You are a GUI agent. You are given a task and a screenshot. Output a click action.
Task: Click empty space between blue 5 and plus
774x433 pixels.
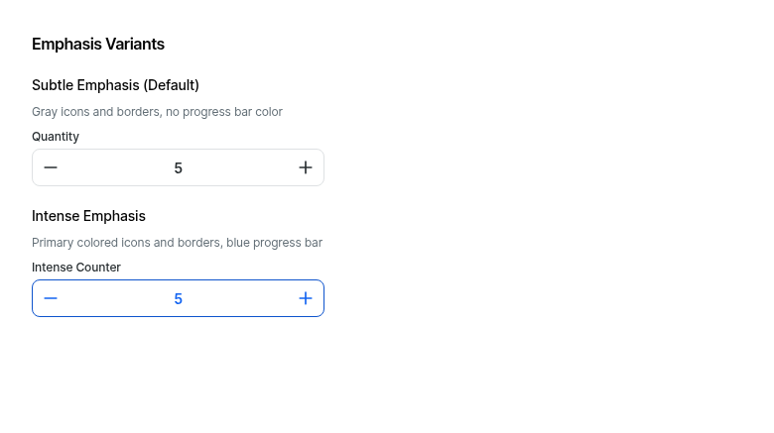pos(239,299)
